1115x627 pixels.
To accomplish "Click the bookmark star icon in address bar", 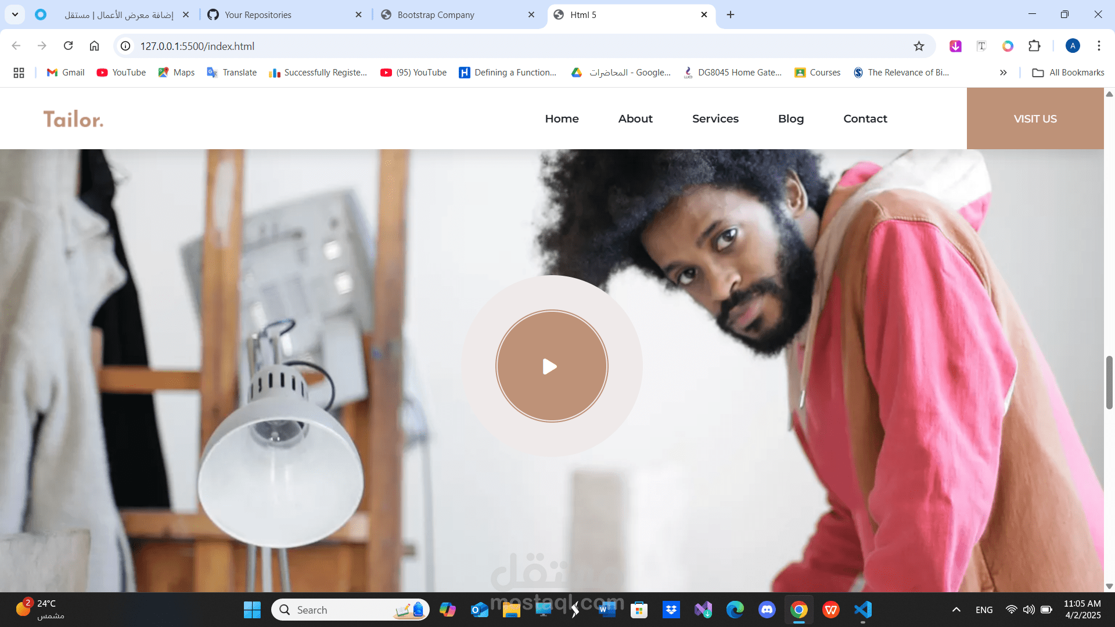I will click(919, 46).
